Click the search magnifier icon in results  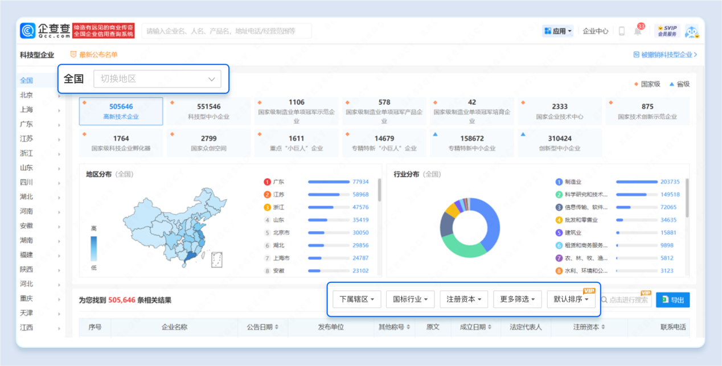pos(604,300)
